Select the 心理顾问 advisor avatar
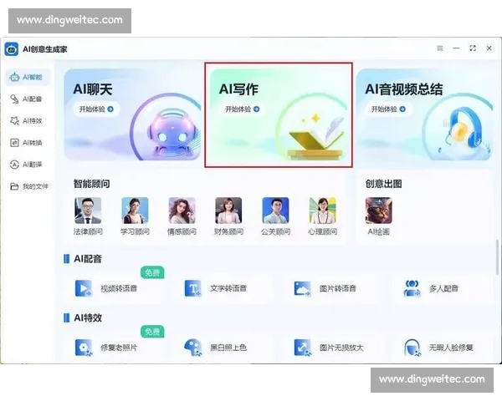The width and height of the screenshot is (502, 401). pyautogui.click(x=322, y=211)
